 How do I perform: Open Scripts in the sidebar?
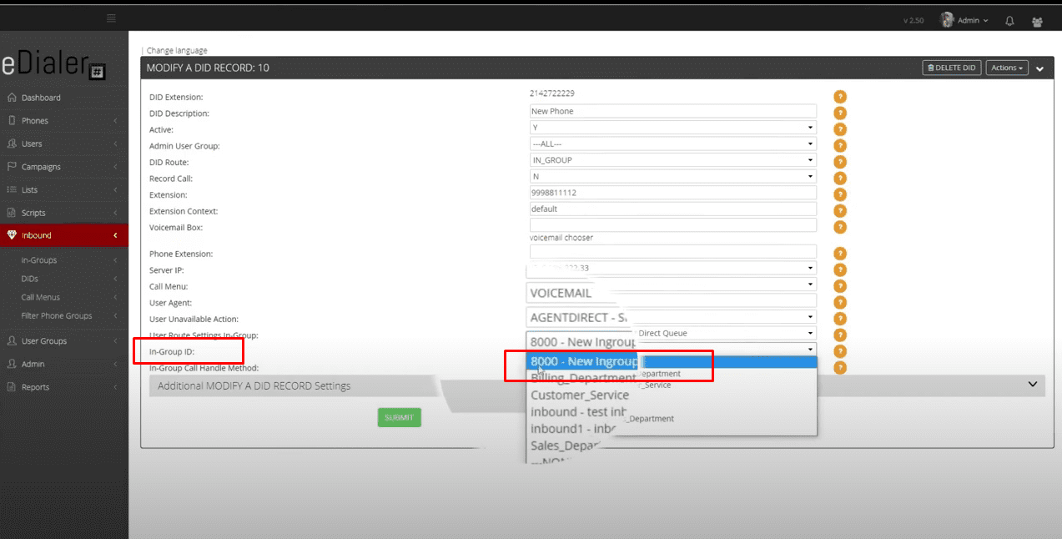click(63, 213)
